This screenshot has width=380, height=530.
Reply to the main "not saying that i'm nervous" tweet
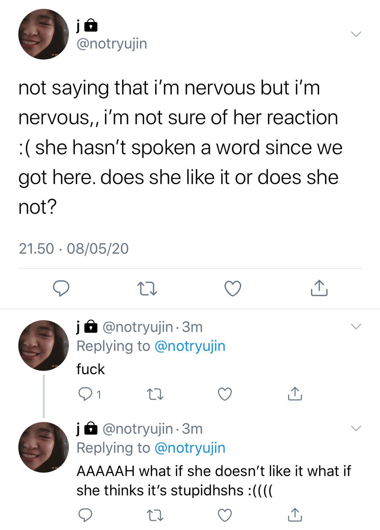[x=63, y=288]
